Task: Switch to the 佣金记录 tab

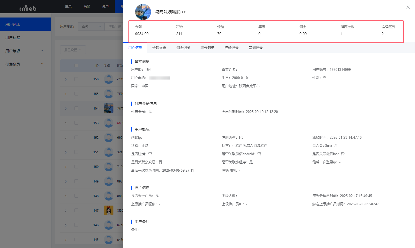Action: coord(183,47)
